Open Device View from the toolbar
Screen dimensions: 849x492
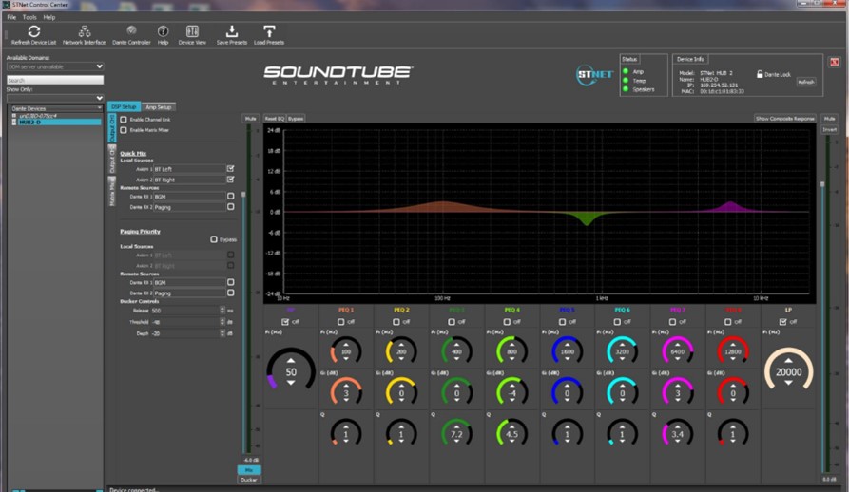point(192,32)
